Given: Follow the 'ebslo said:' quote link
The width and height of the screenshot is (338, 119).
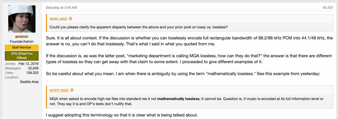Looking at the screenshot, I should pos(58,19).
